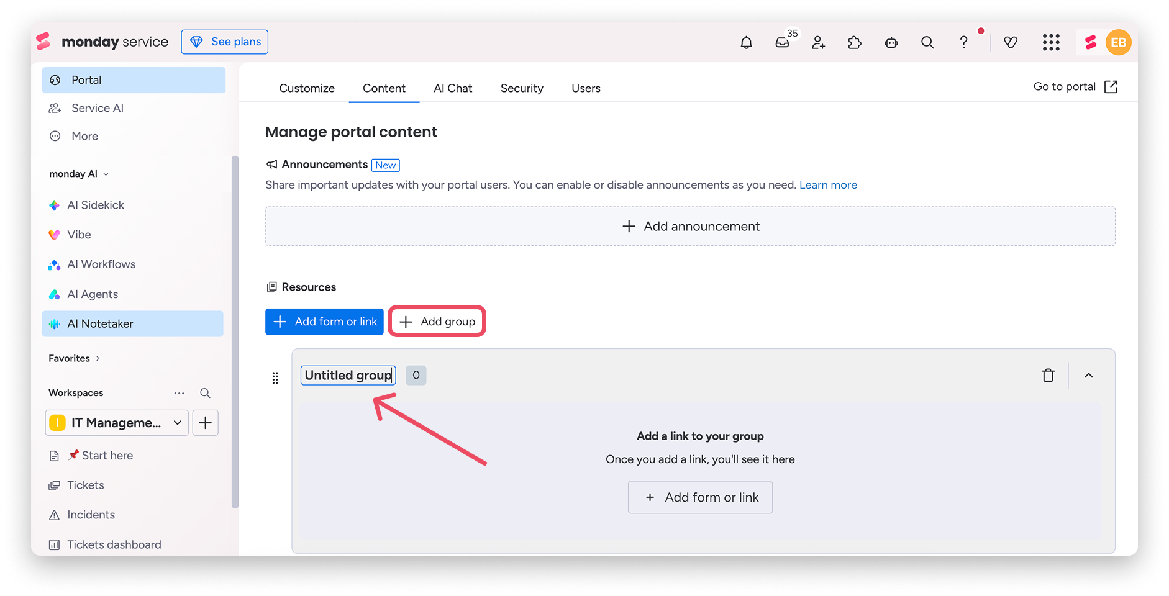Grab the Untitled group drag handle
1169x596 pixels.
pyautogui.click(x=275, y=377)
